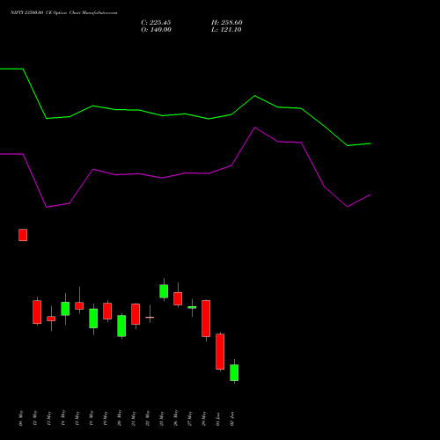440x440 pixels.
Task: Click the red candle above 01 Jun
Action: tap(220, 351)
